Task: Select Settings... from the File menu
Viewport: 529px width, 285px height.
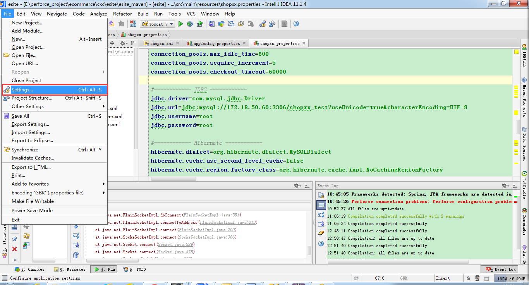Action: click(55, 89)
